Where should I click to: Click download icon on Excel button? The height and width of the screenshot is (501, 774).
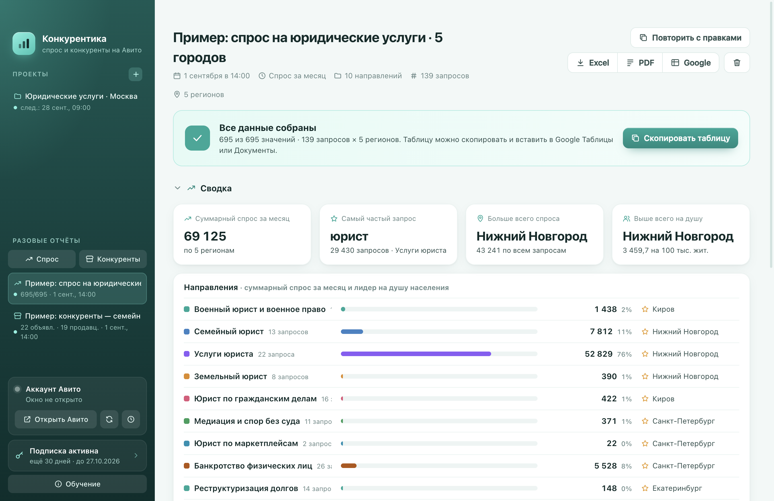tap(580, 63)
